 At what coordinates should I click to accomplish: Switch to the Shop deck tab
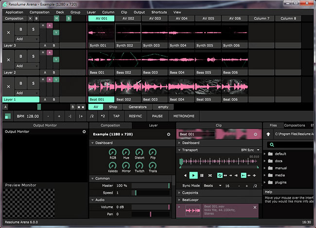click(x=113, y=107)
